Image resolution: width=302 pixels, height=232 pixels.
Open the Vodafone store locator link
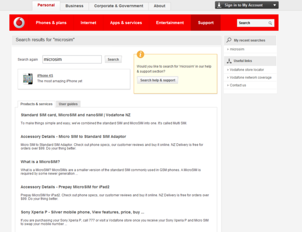[x=247, y=70]
